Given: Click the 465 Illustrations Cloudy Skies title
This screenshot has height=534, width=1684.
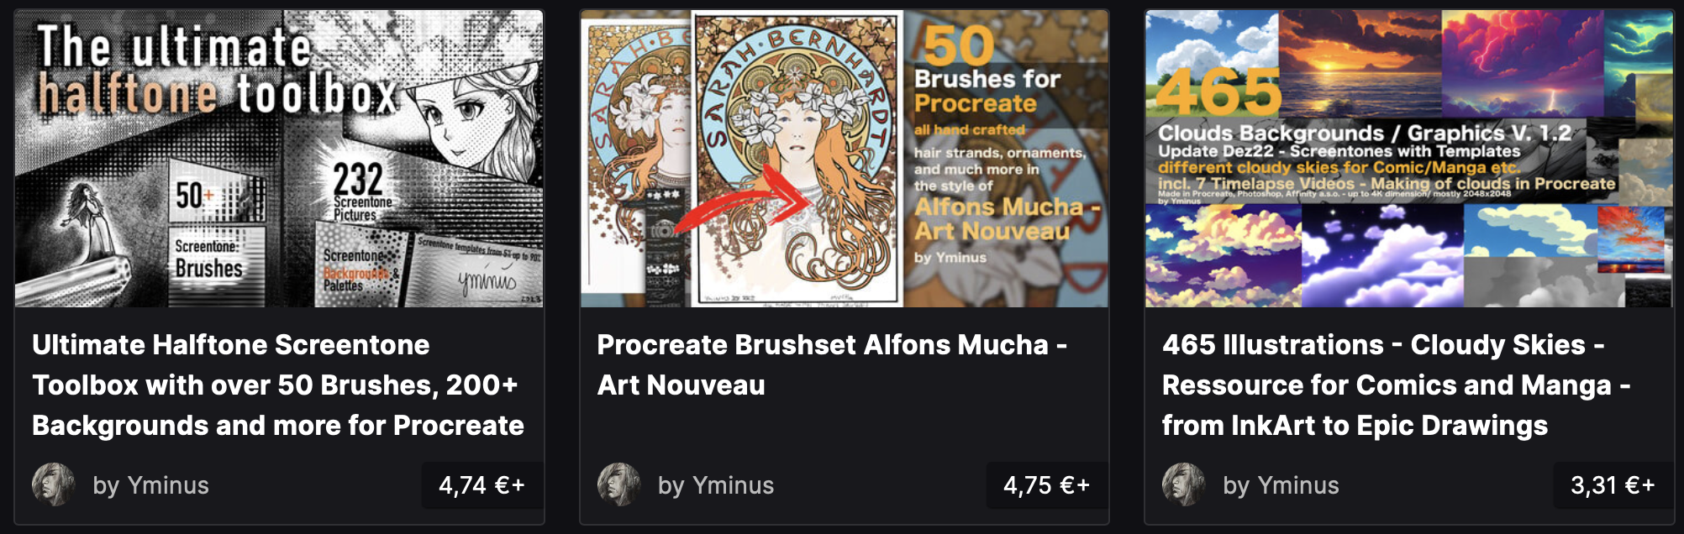Looking at the screenshot, I should tap(1397, 385).
